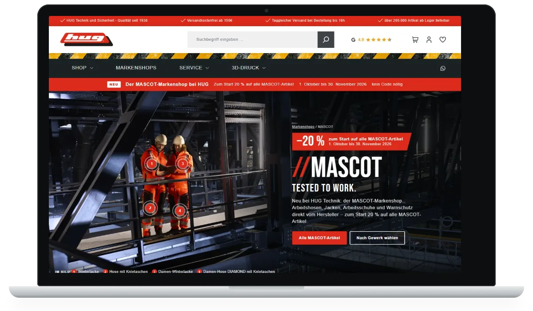The image size is (533, 311).
Task: Click the MASCOT brand logo in the hero
Action: coord(337,167)
